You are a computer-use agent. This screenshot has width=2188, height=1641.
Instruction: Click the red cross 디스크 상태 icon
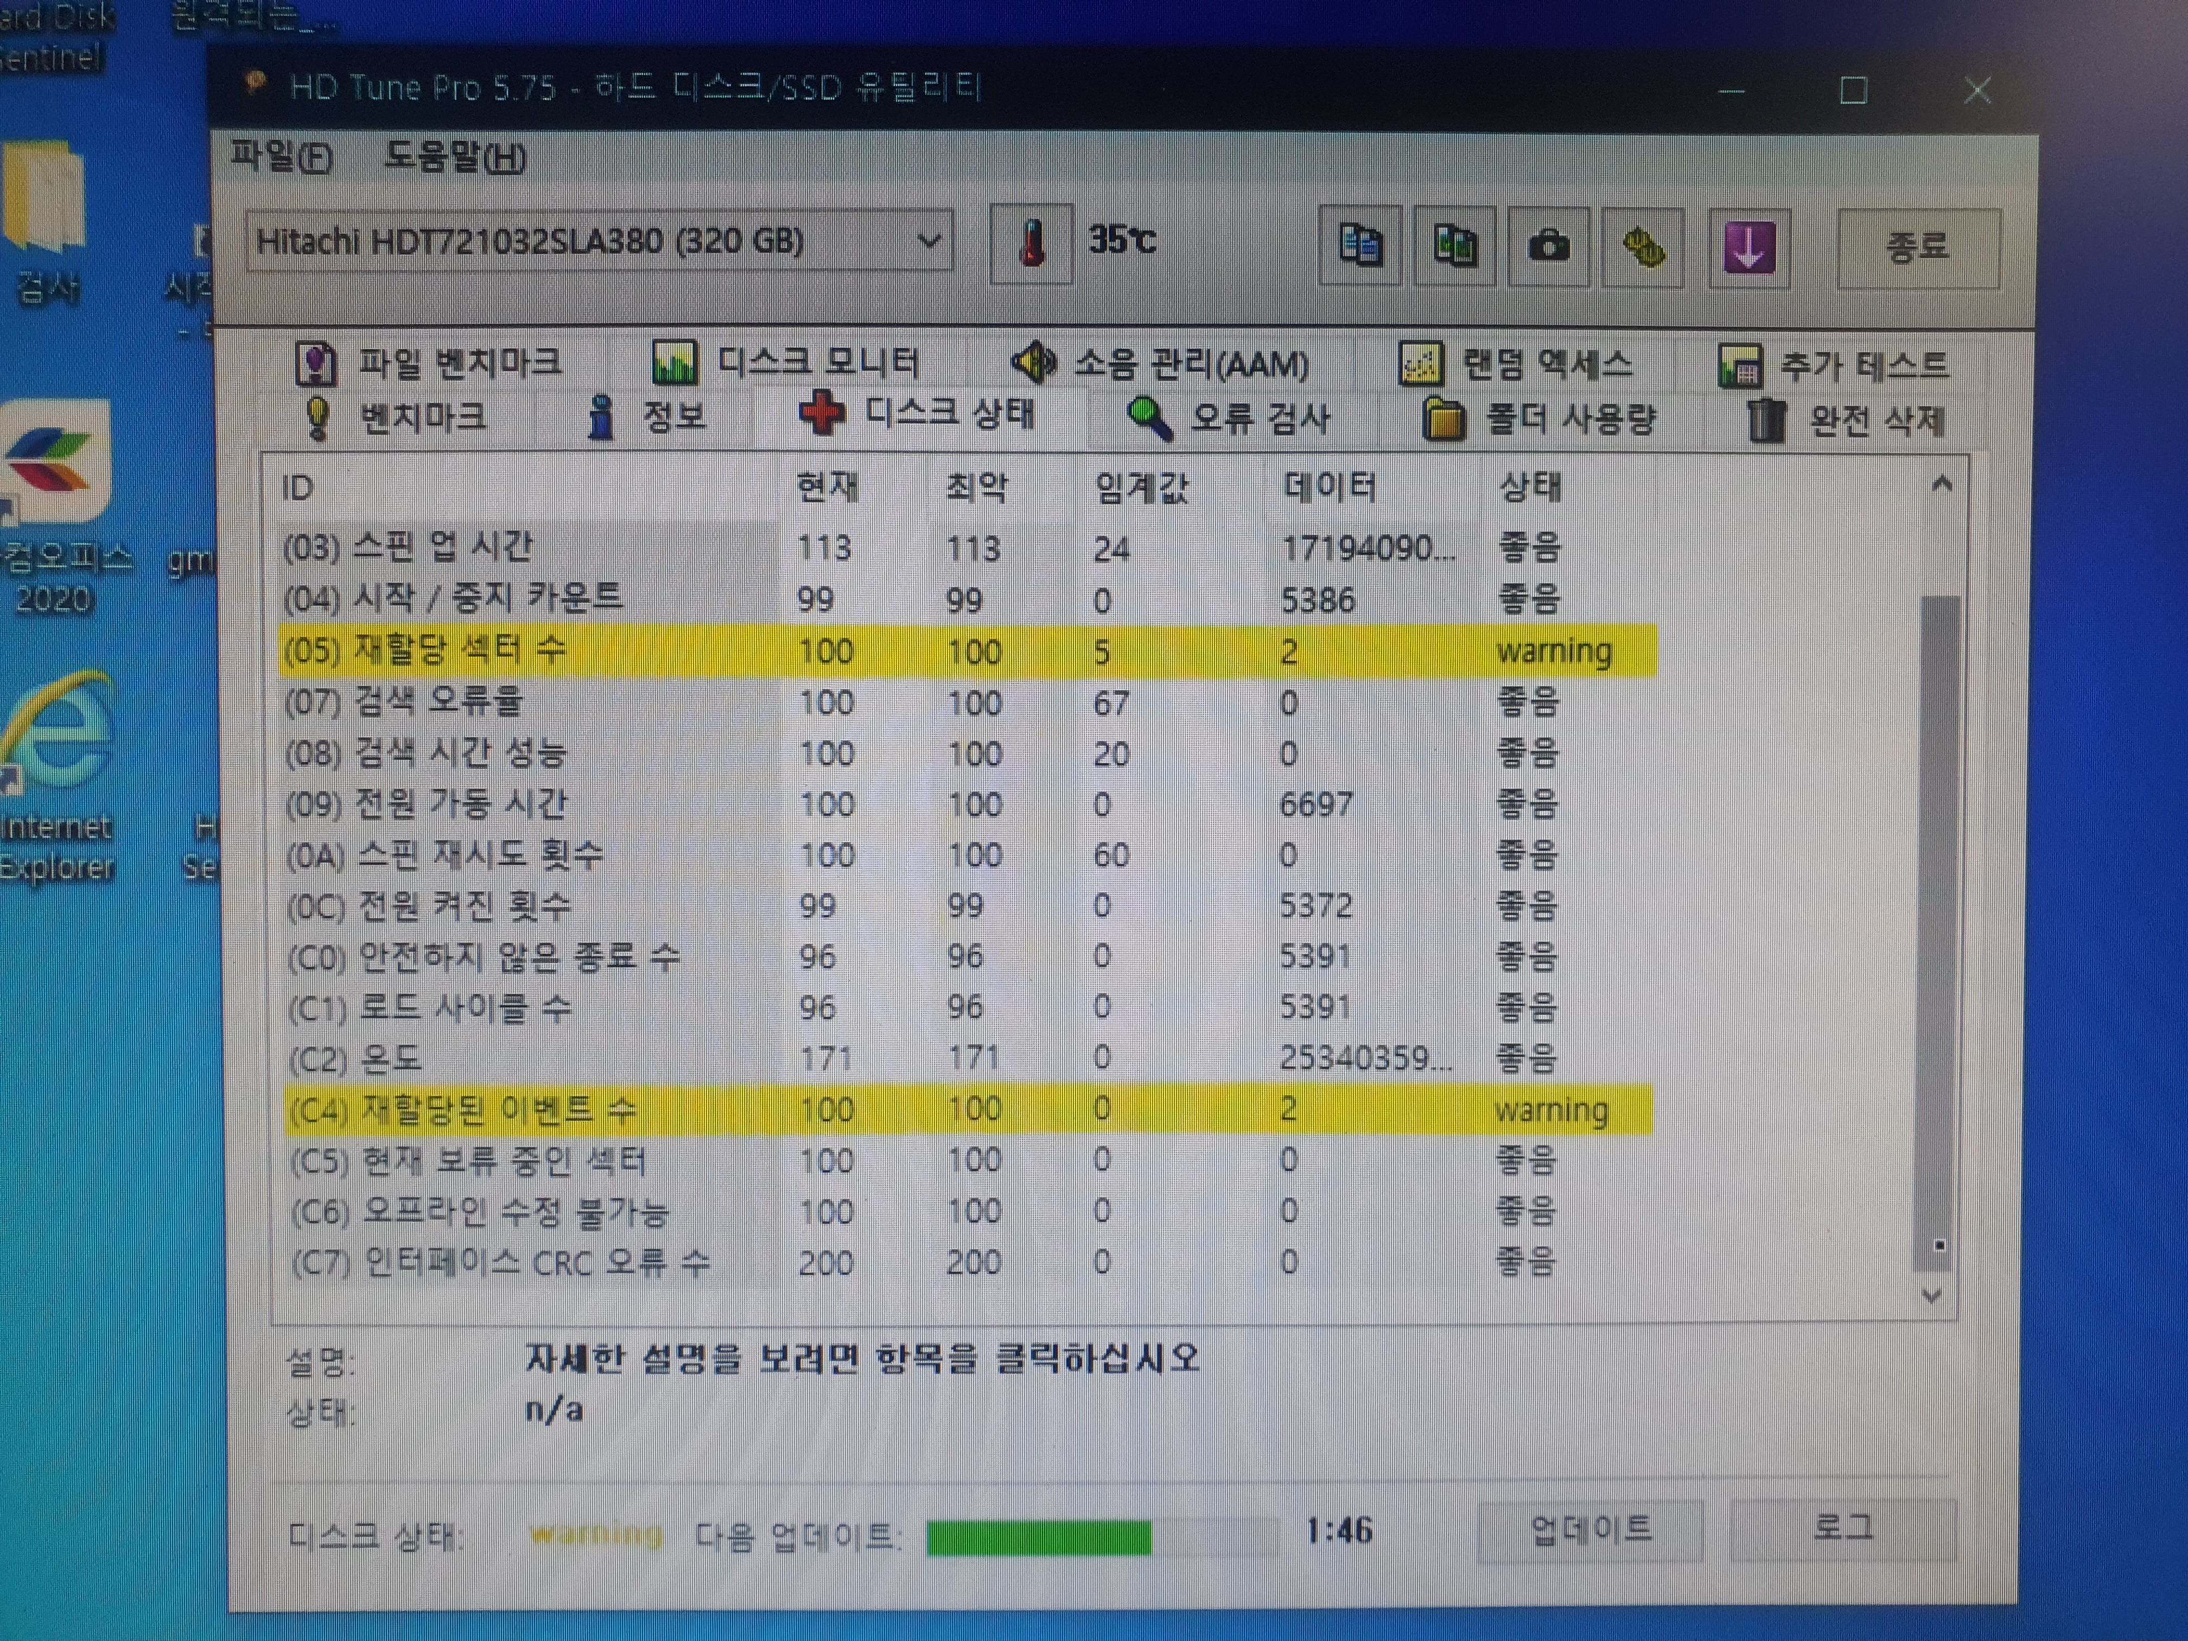[822, 412]
